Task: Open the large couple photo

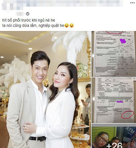Action: [x=45, y=89]
